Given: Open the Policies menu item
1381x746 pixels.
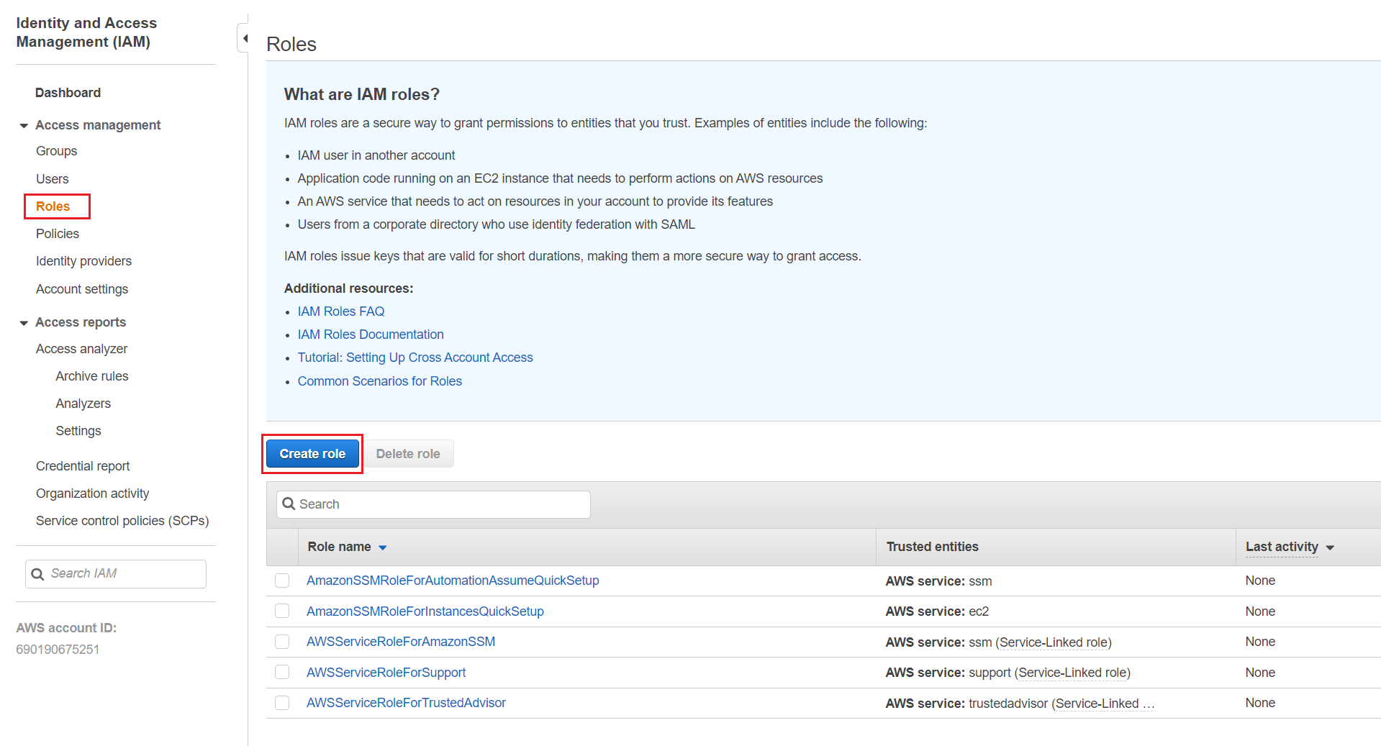Looking at the screenshot, I should [58, 234].
